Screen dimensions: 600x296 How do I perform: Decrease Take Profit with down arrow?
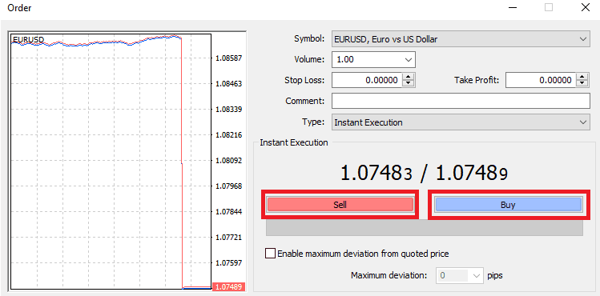point(582,84)
